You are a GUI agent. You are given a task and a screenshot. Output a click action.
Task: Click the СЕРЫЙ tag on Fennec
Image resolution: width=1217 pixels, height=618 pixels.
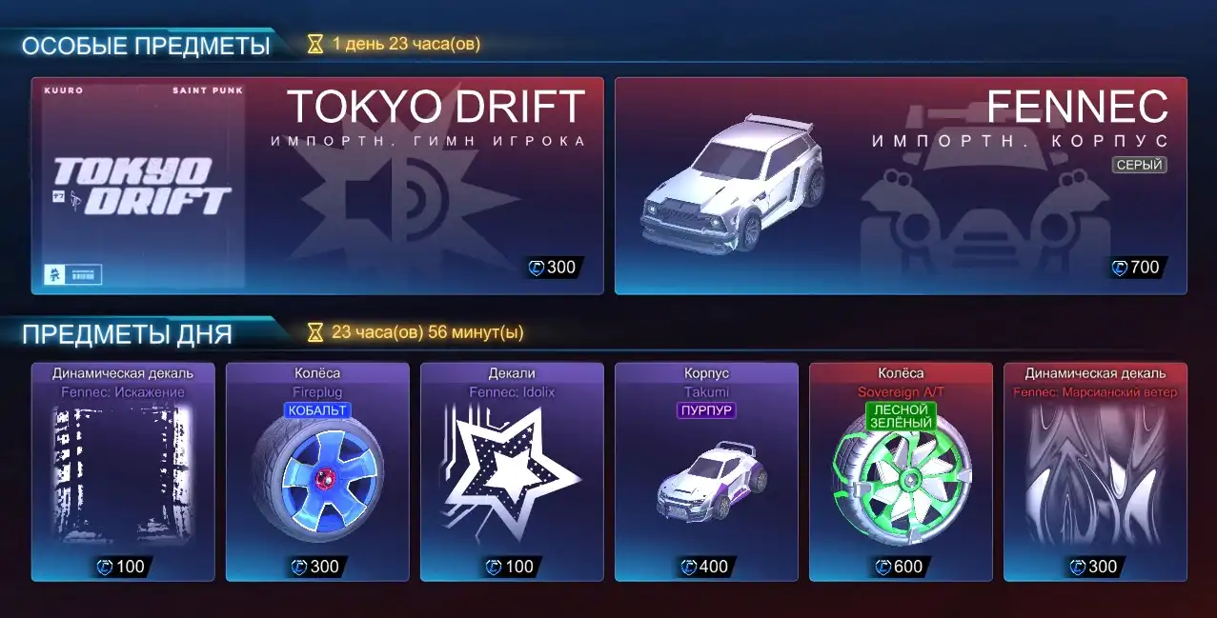1140,166
